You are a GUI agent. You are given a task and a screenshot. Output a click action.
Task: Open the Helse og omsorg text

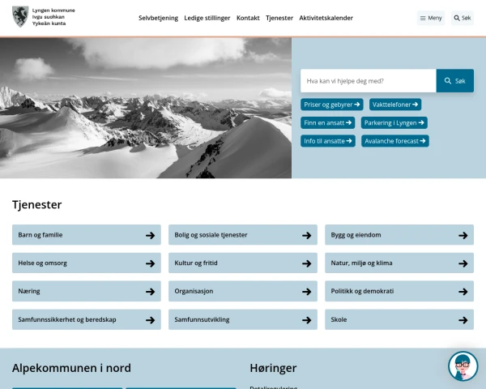(42, 263)
